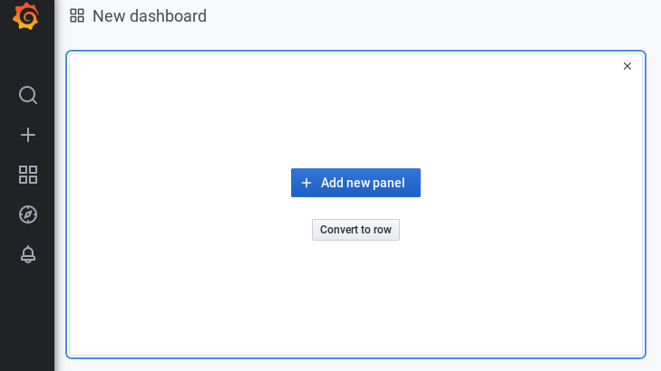This screenshot has height=371, width=661.
Task: Click the "row" word on the grey button
Action: [x=383, y=230]
